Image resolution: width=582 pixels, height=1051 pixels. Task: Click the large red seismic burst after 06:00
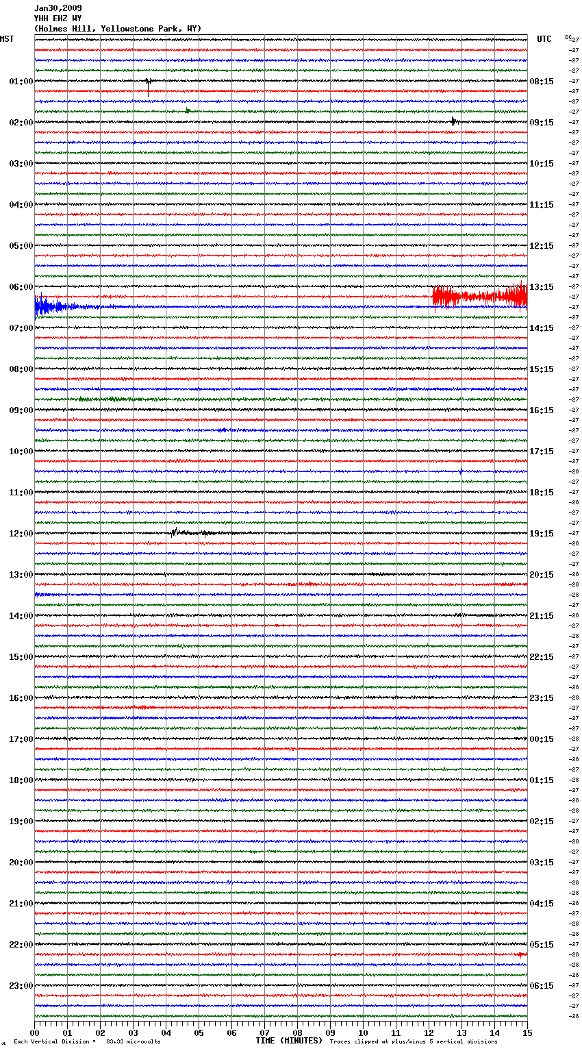[479, 297]
